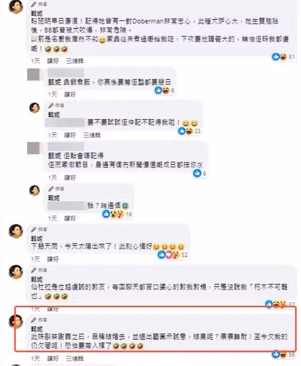The image size is (301, 366).
Task: Click 讚好 under 鼎爺煮飯 reply
Action: coord(70,94)
